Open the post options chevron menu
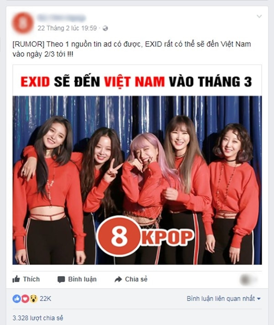 pyautogui.click(x=259, y=16)
